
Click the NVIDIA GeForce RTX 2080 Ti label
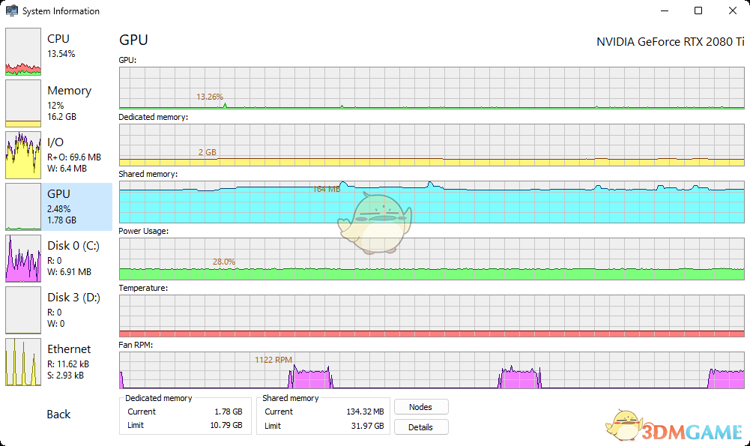(x=671, y=42)
